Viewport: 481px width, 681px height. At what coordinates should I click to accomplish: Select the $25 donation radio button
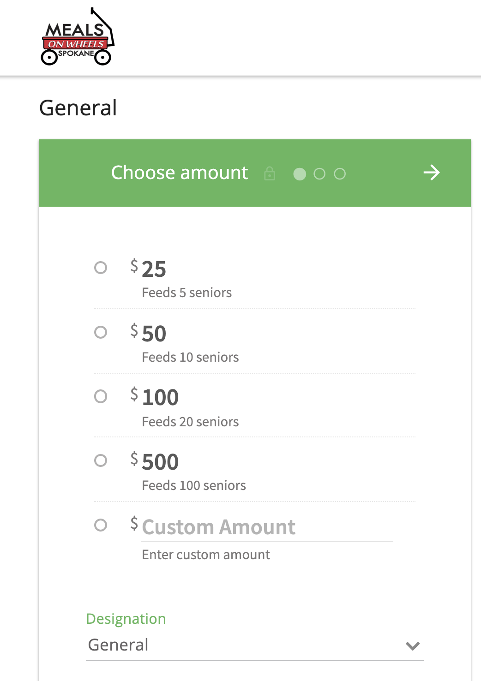[x=101, y=268]
